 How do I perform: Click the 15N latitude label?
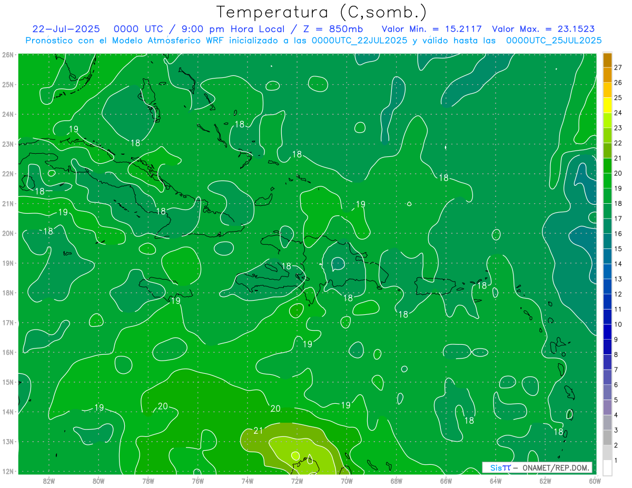point(7,382)
